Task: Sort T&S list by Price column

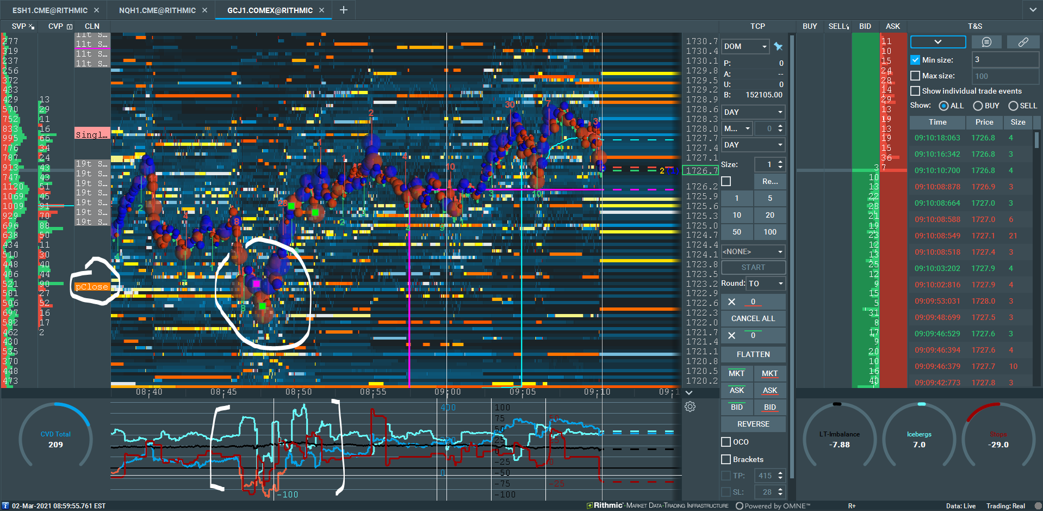Action: 984,122
